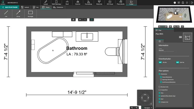The width and height of the screenshot is (194, 109).
Task: Uncheck Level terrace dimensions option
Action: coord(161,82)
